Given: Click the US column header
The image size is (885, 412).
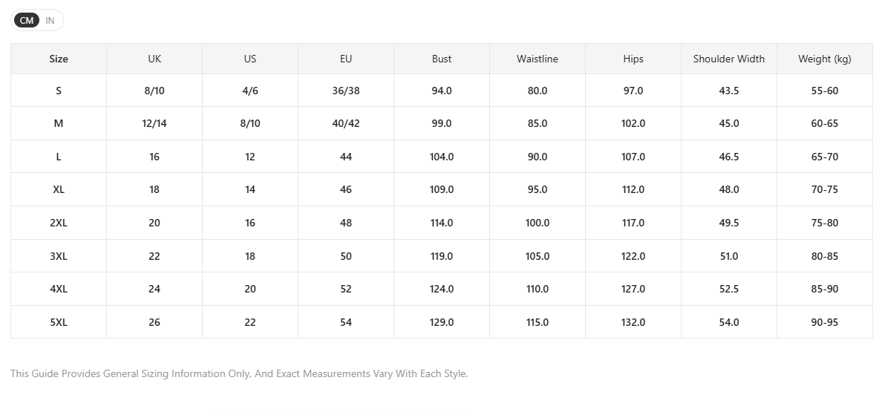Looking at the screenshot, I should pyautogui.click(x=250, y=59).
